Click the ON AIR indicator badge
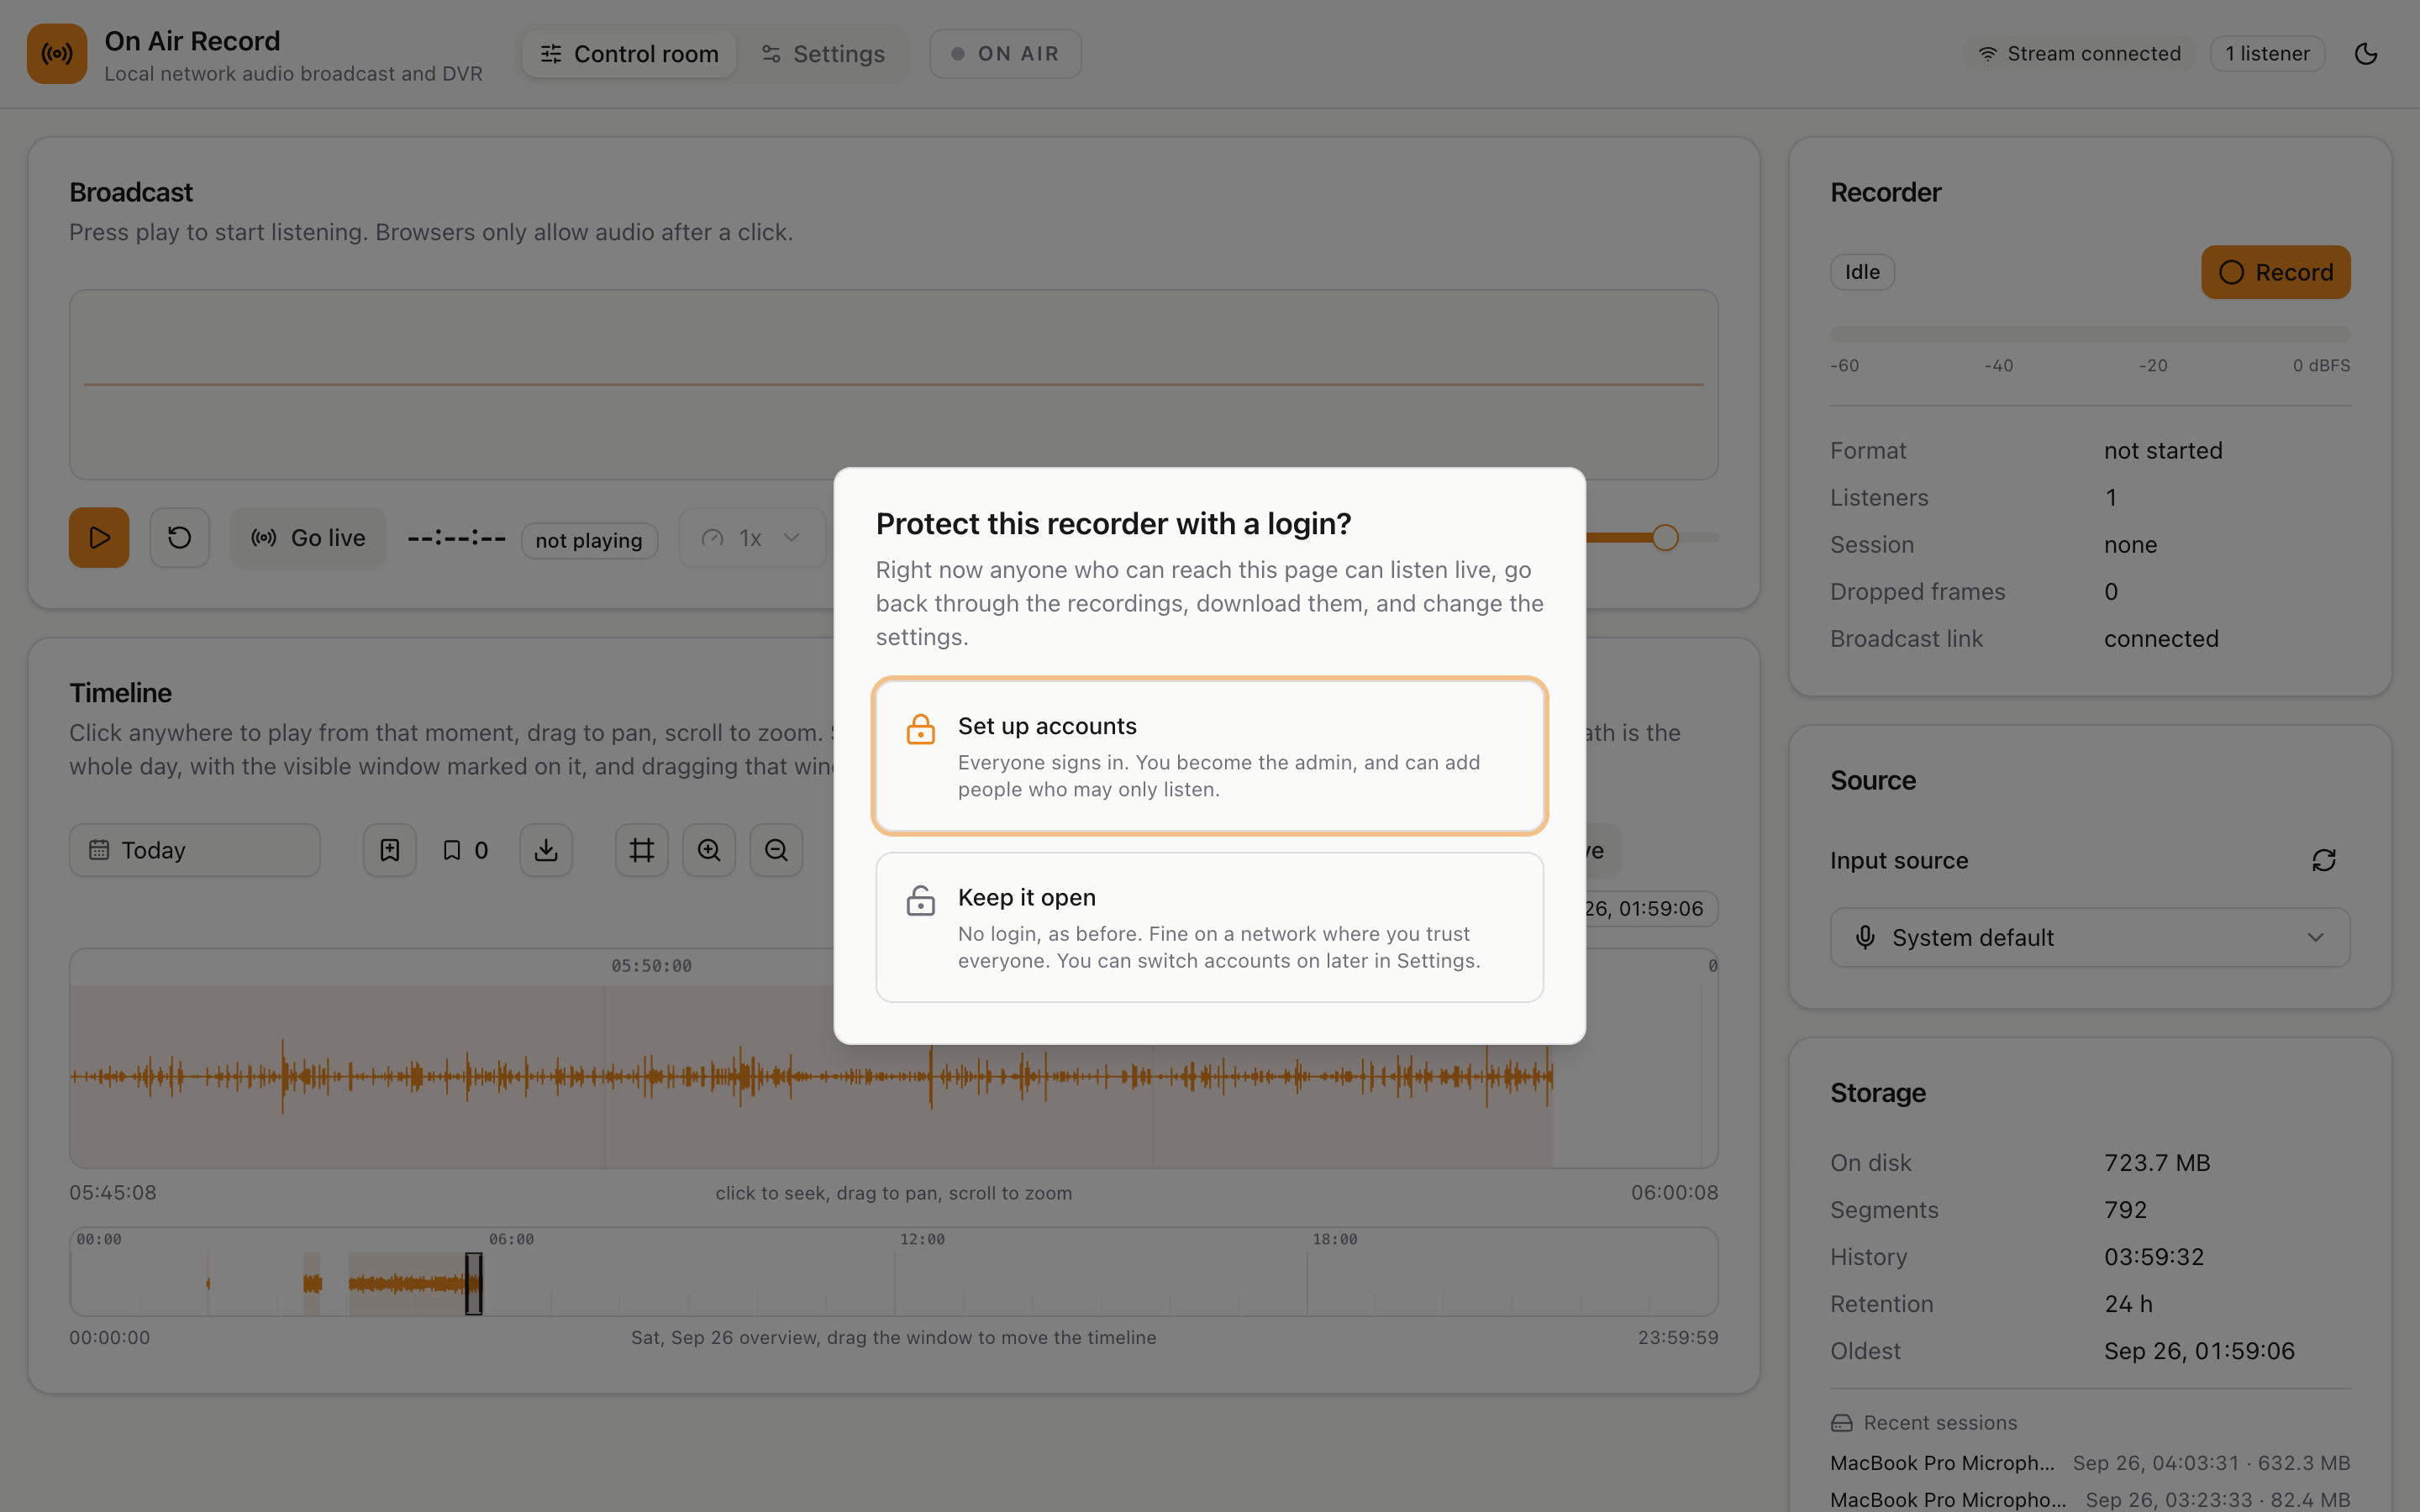This screenshot has width=2420, height=1512. [x=1005, y=54]
